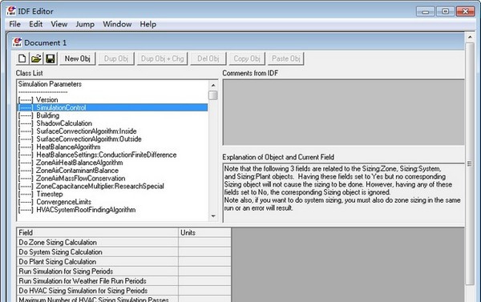This screenshot has height=302, width=481.
Task: Select Version in the Class List
Action: pos(112,99)
